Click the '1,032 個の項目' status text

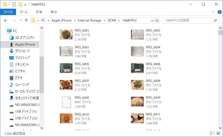tap(14, 133)
